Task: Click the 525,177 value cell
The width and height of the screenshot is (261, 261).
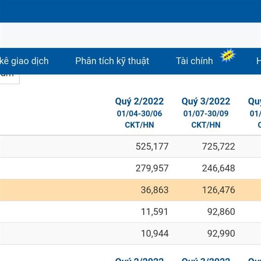Action: 152,147
